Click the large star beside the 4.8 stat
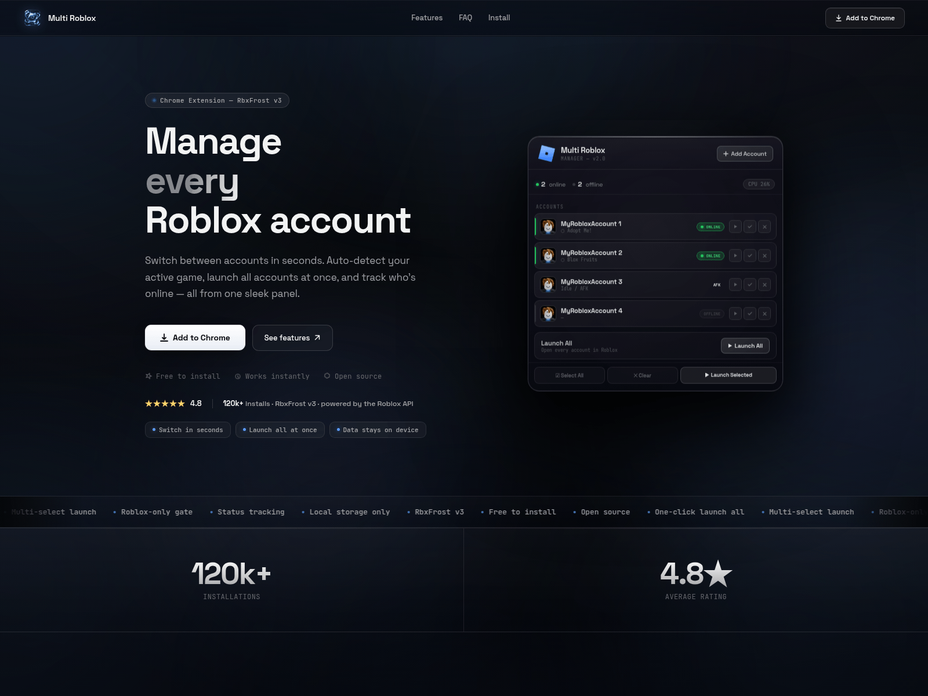 719,573
